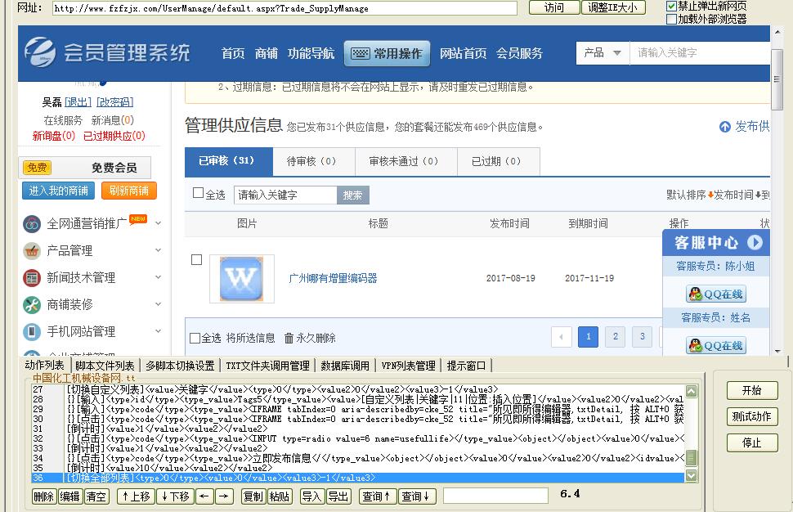Click the 请输入关键字 field in the header

coord(700,52)
